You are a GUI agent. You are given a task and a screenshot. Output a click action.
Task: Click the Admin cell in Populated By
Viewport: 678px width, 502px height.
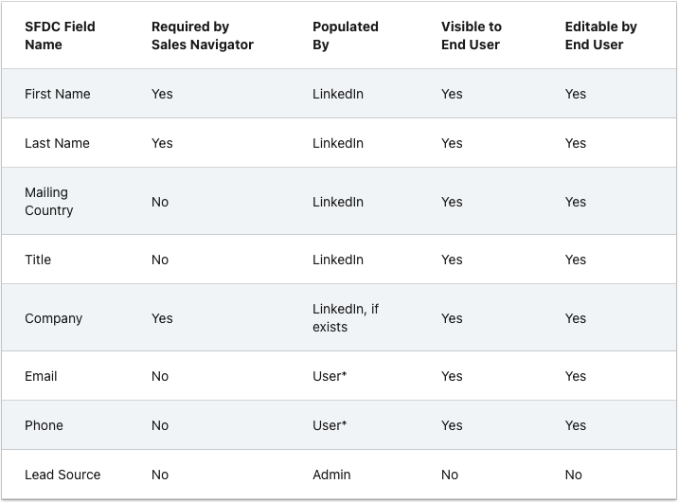tap(331, 475)
